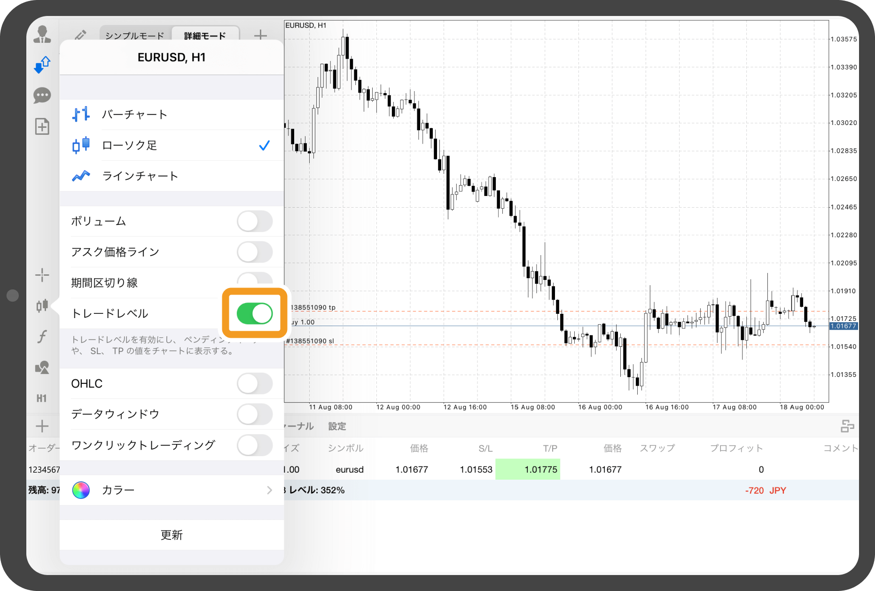This screenshot has width=875, height=591.
Task: Click the panel layout icon at right
Action: pos(847,426)
